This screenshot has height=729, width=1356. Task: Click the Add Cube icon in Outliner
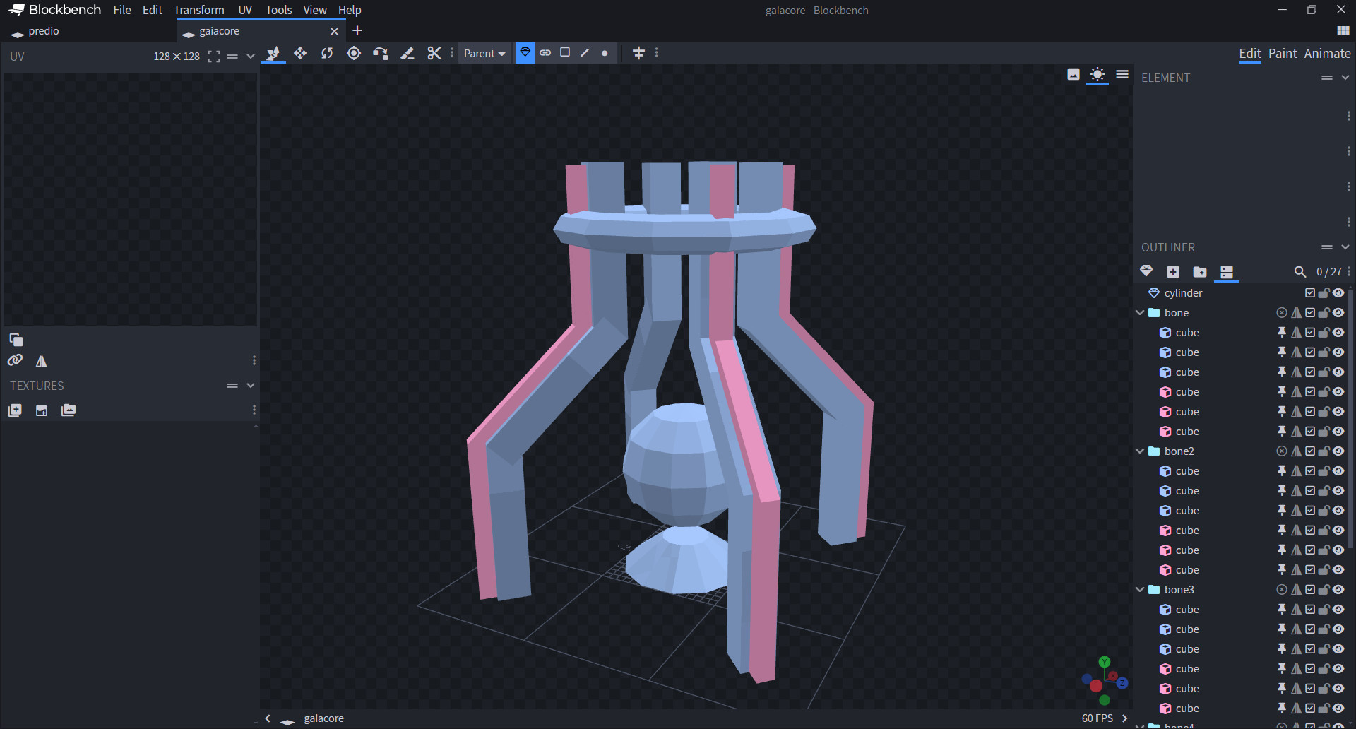1173,272
